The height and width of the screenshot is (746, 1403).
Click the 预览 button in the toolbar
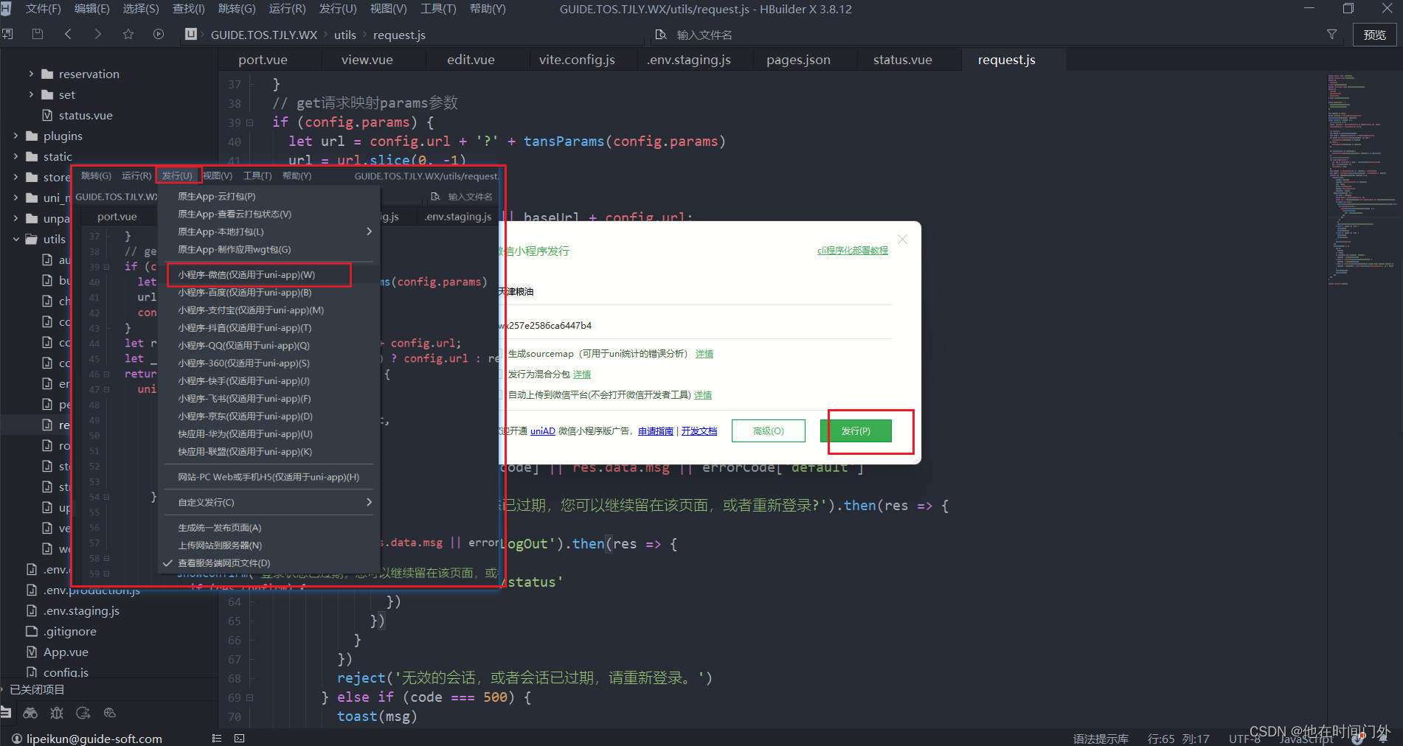(x=1374, y=35)
